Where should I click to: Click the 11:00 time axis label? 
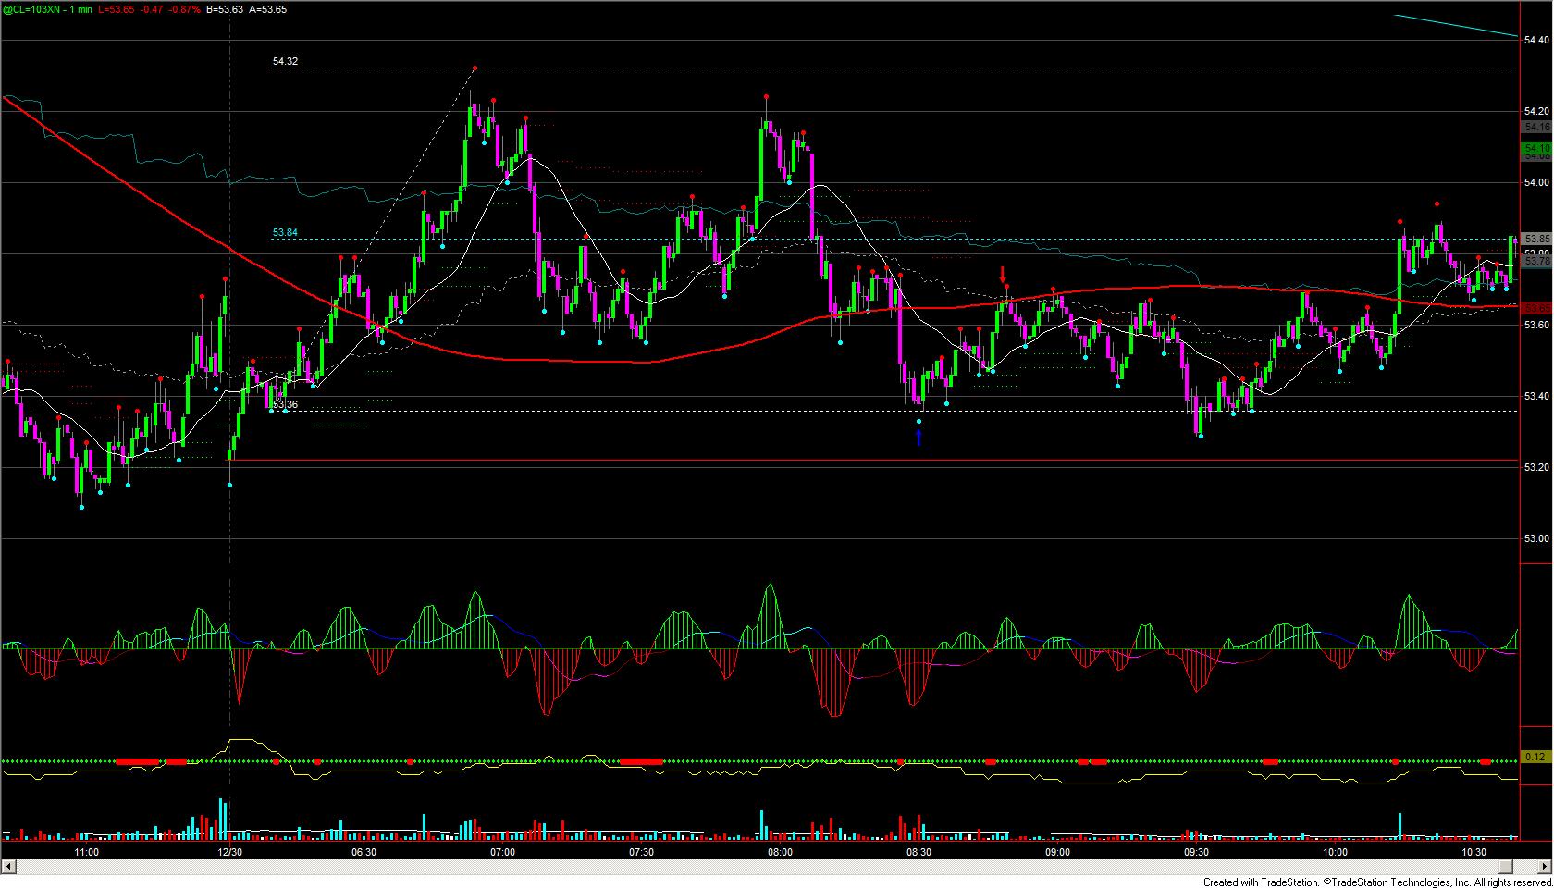click(87, 852)
